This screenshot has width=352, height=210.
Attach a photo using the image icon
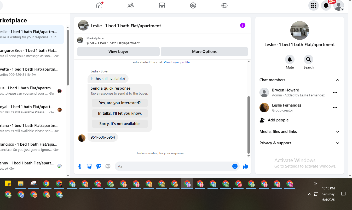tap(89, 166)
